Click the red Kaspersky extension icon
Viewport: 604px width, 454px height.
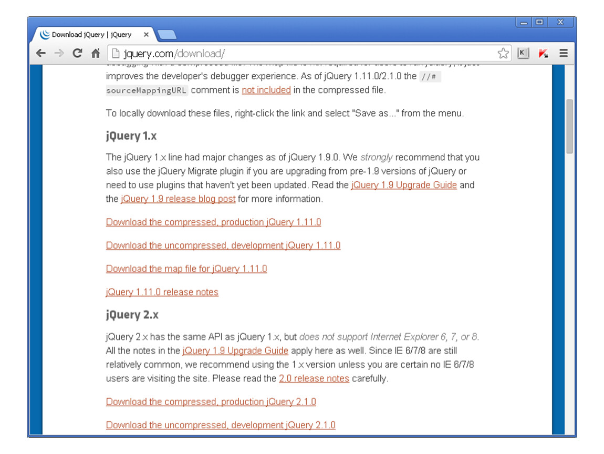544,53
